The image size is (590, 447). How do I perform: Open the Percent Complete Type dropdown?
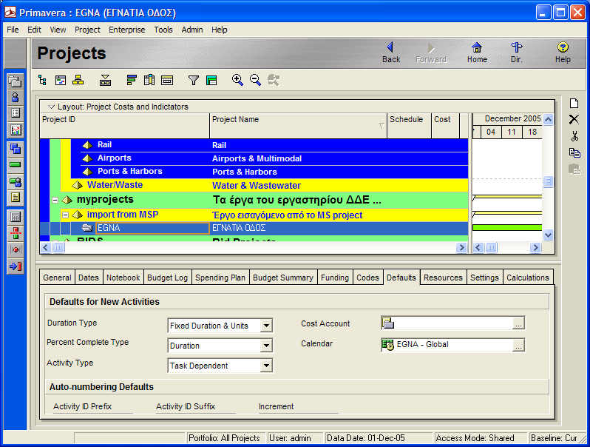tap(266, 346)
